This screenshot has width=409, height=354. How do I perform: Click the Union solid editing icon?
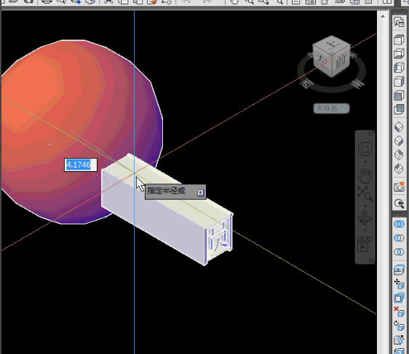coord(399,224)
